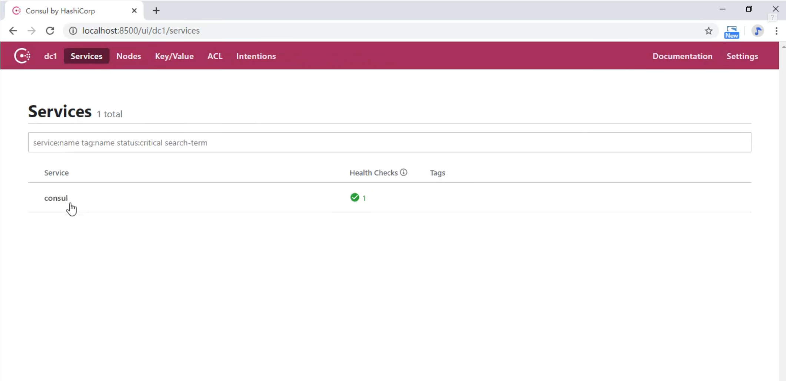Screen dimensions: 786x381
Task: Open a new browser tab
Action: point(156,11)
